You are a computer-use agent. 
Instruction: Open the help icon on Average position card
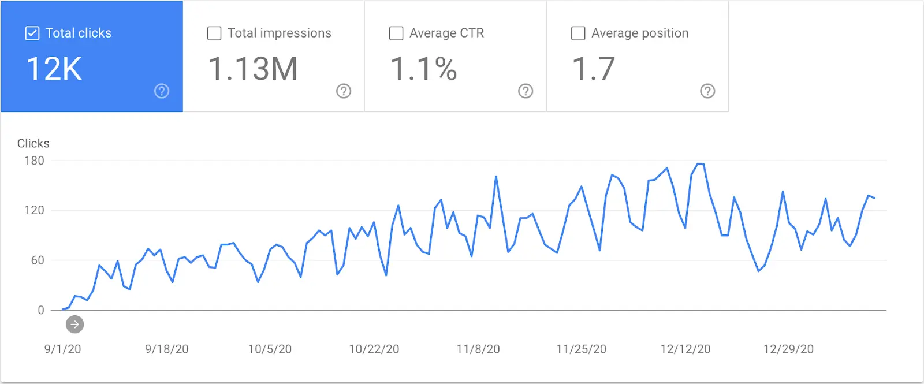click(707, 91)
